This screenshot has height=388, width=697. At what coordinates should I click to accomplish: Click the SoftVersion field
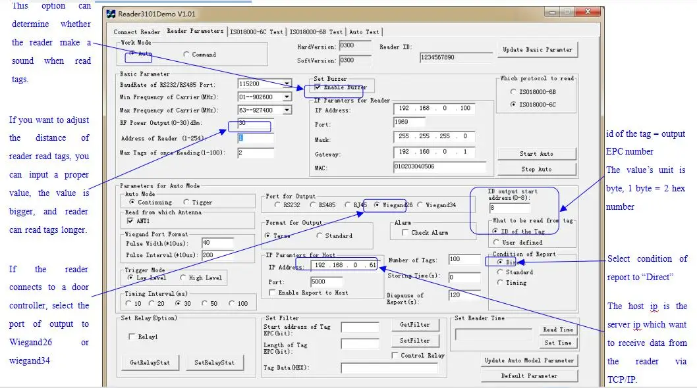click(x=354, y=61)
